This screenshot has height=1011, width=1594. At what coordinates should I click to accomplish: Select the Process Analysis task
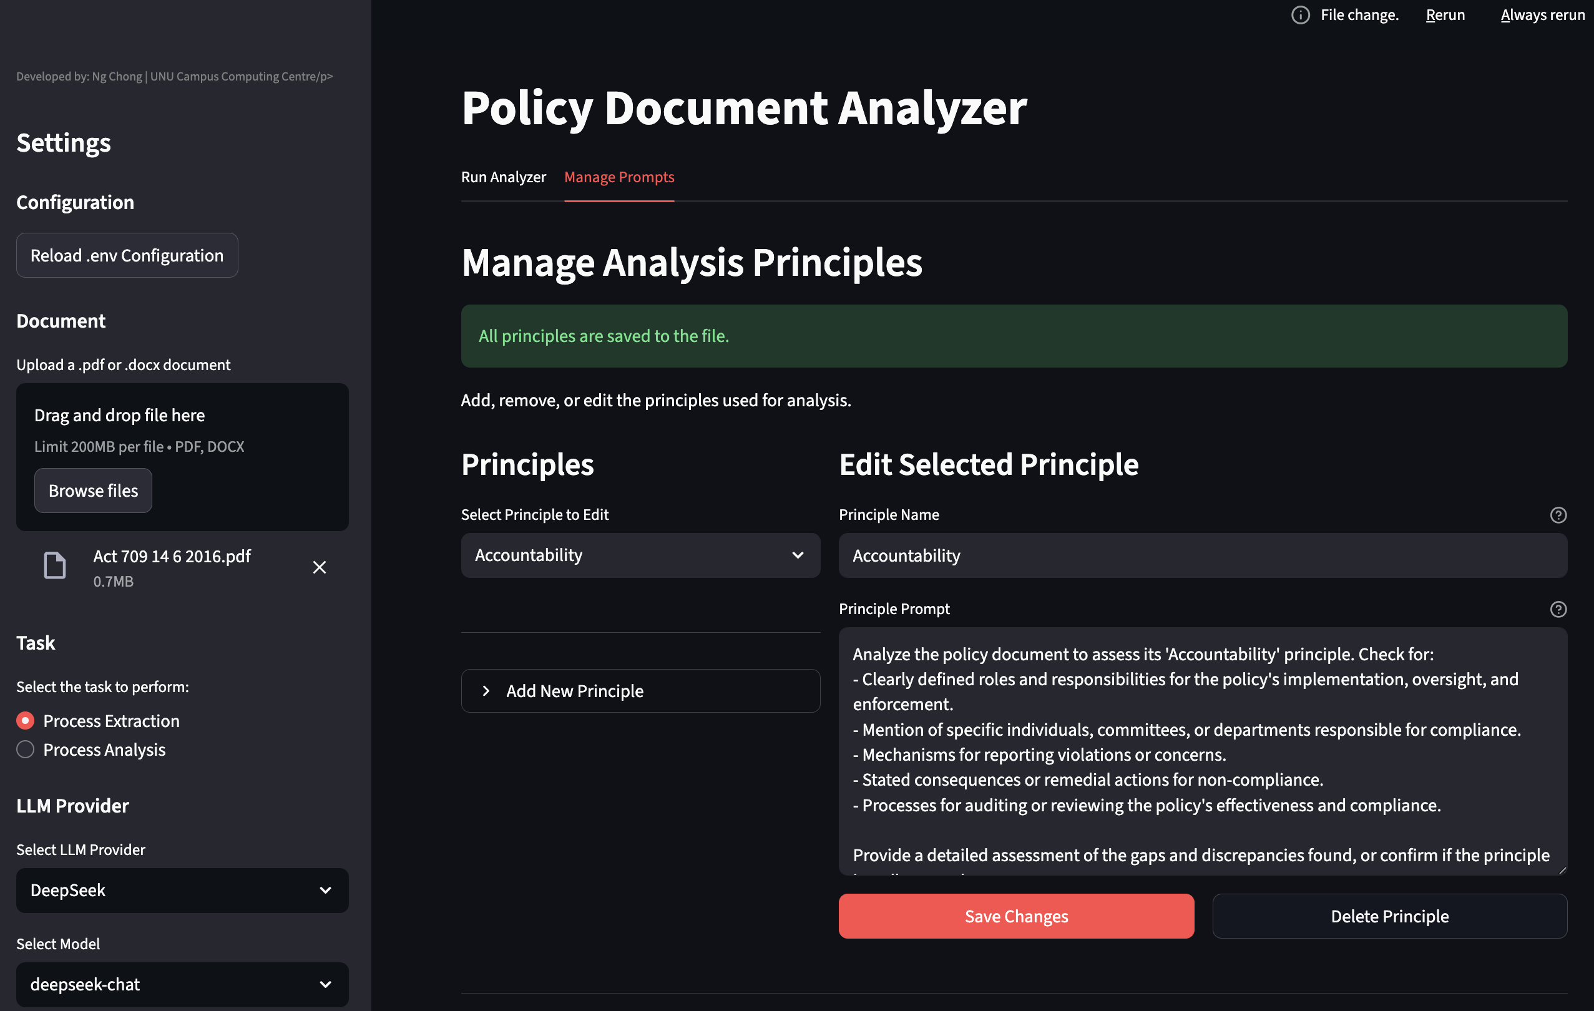pyautogui.click(x=25, y=749)
